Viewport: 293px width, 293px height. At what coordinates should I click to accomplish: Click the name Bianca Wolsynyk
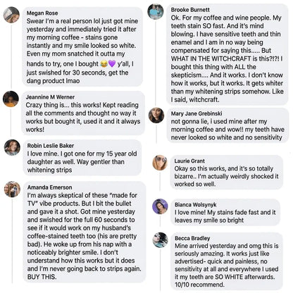[x=196, y=204]
